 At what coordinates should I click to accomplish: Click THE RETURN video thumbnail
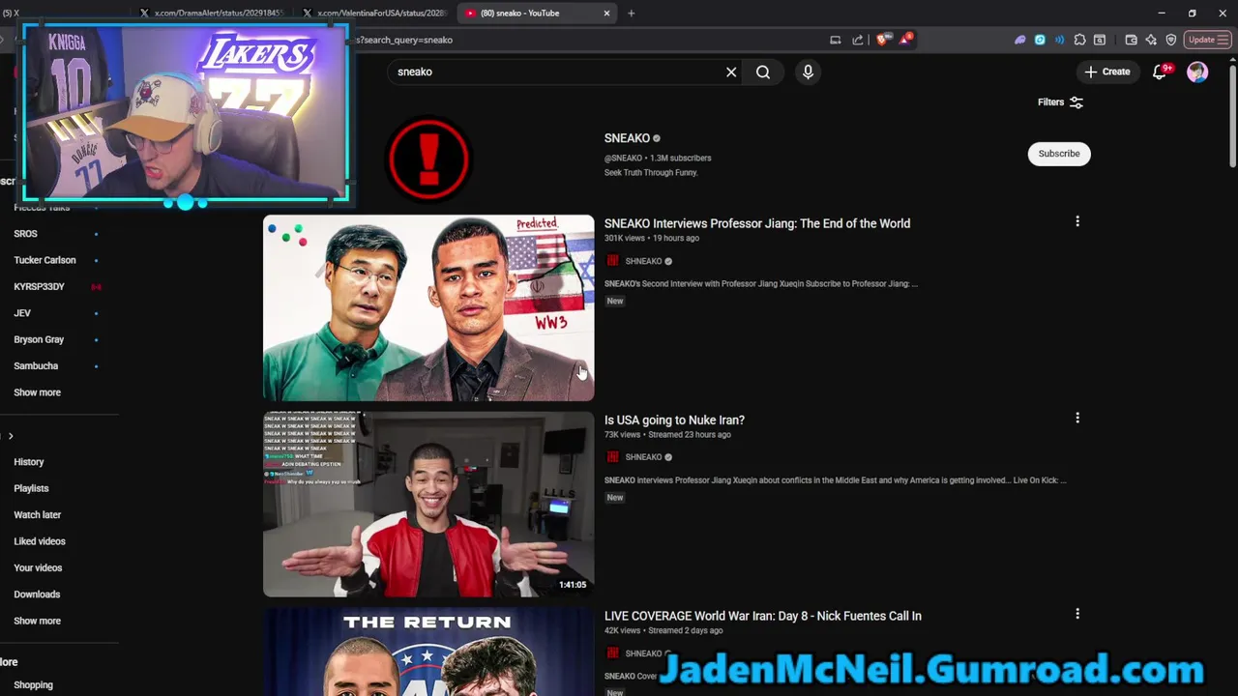[428, 652]
